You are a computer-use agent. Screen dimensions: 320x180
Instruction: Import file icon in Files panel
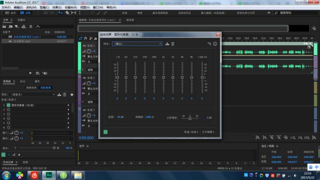coord(10,26)
